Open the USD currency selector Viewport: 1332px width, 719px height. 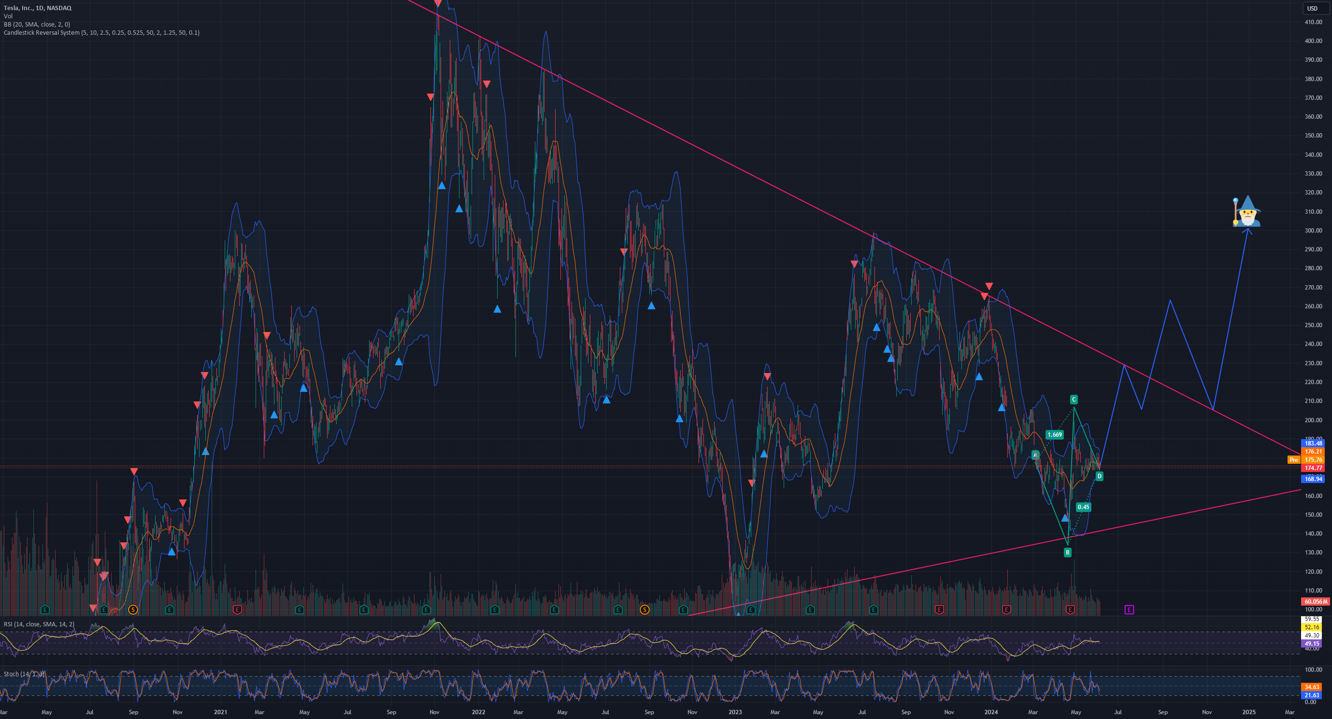pyautogui.click(x=1312, y=8)
